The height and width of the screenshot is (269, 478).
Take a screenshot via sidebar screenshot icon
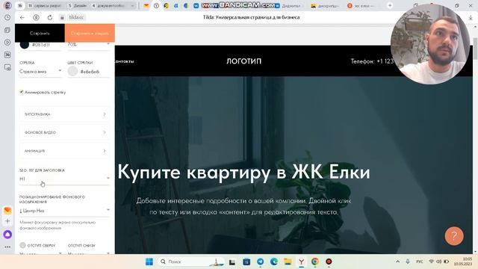click(x=7, y=67)
